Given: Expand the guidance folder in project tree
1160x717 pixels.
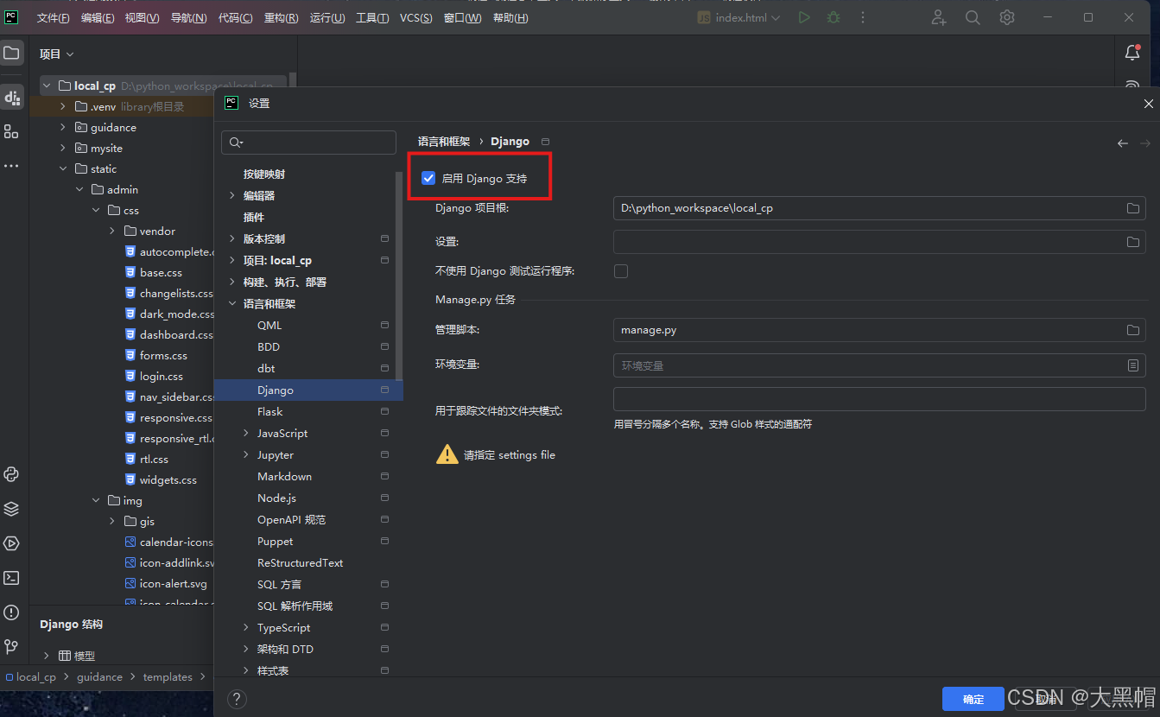Looking at the screenshot, I should tap(62, 128).
